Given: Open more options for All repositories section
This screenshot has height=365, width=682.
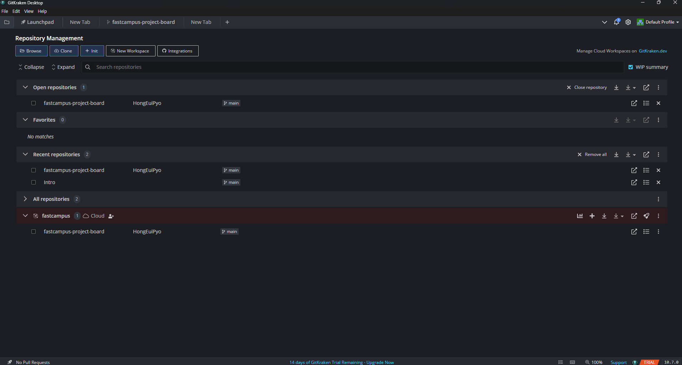Looking at the screenshot, I should point(658,199).
